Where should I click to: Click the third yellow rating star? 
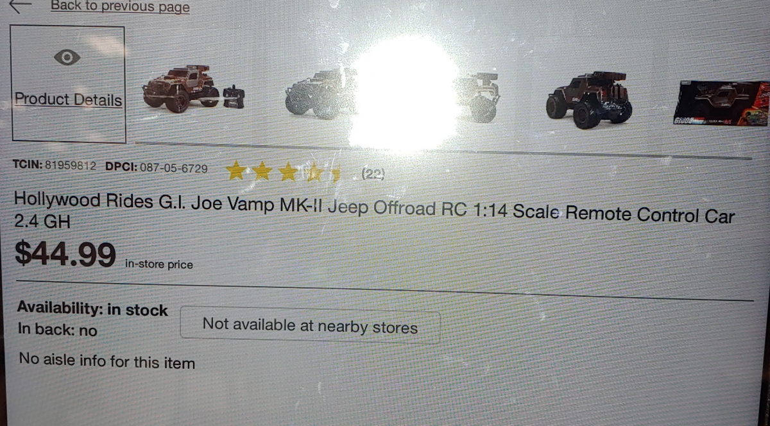tap(288, 172)
